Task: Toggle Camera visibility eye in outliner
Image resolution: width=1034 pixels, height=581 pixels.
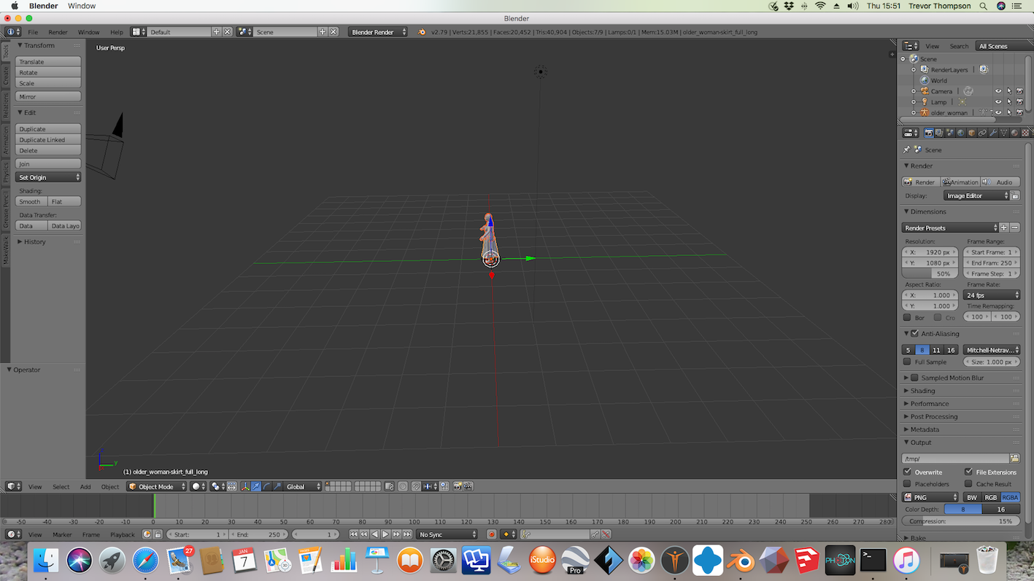Action: tap(998, 91)
